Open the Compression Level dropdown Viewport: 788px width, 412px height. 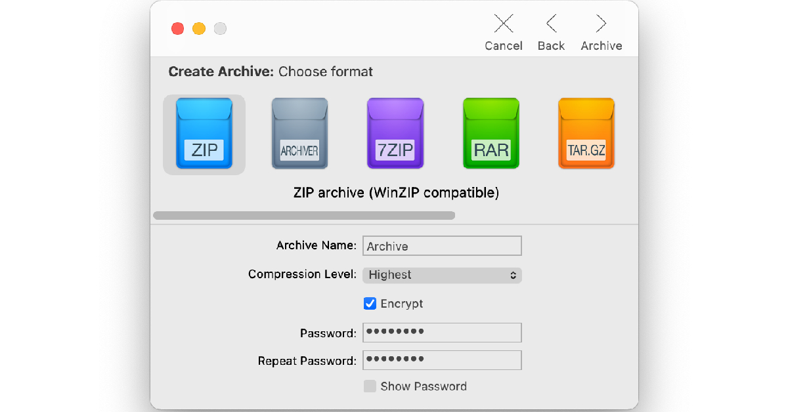click(x=442, y=275)
